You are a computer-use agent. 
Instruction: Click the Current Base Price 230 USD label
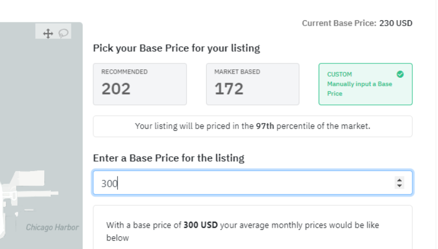(x=356, y=23)
